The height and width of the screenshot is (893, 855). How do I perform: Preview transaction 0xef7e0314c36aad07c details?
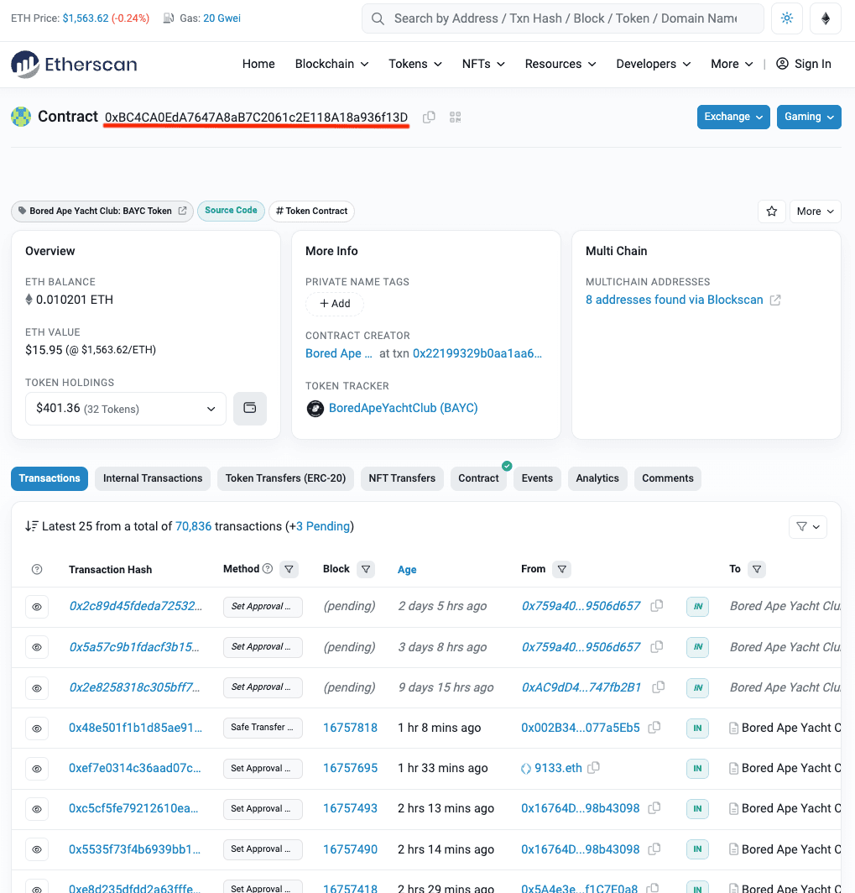click(x=37, y=769)
